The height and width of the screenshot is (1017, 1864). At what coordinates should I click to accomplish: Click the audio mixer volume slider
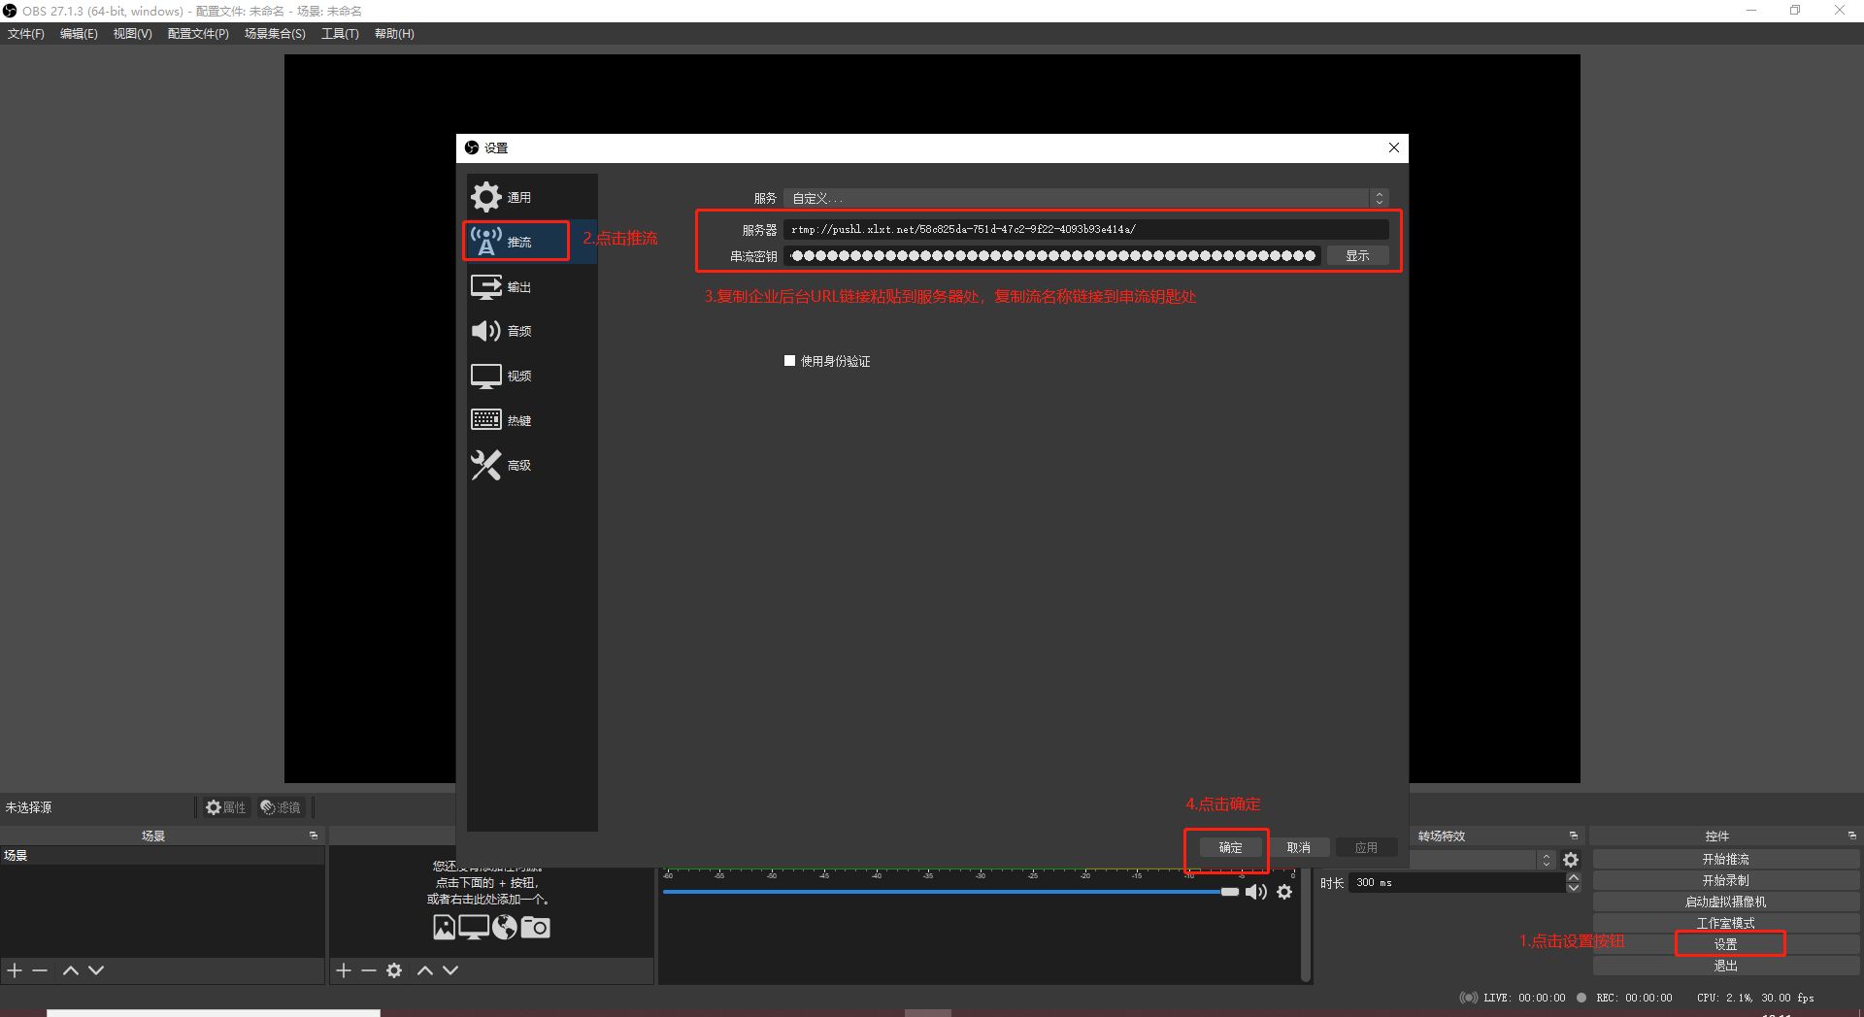coord(950,892)
